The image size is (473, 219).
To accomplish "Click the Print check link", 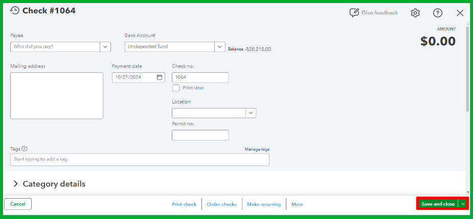I will coord(184,204).
